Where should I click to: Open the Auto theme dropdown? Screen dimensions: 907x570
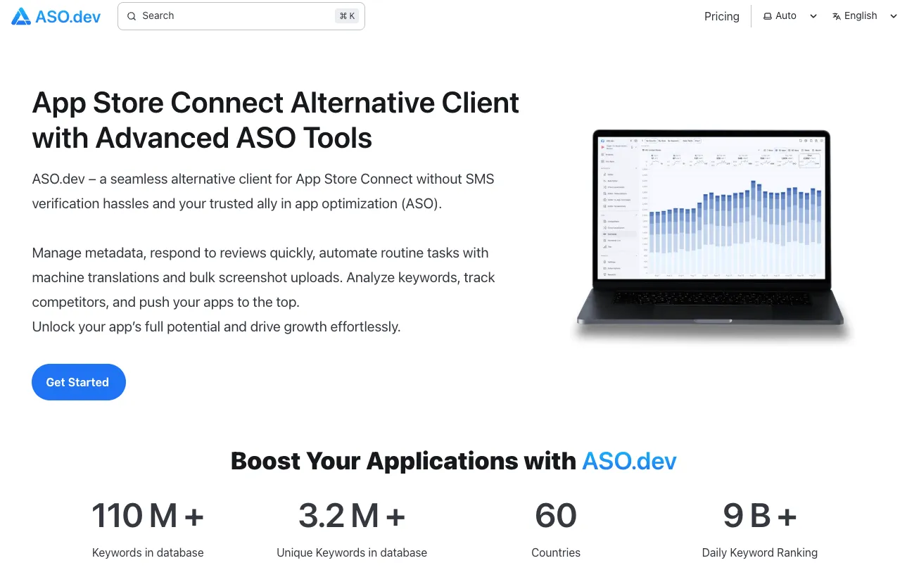coord(790,16)
